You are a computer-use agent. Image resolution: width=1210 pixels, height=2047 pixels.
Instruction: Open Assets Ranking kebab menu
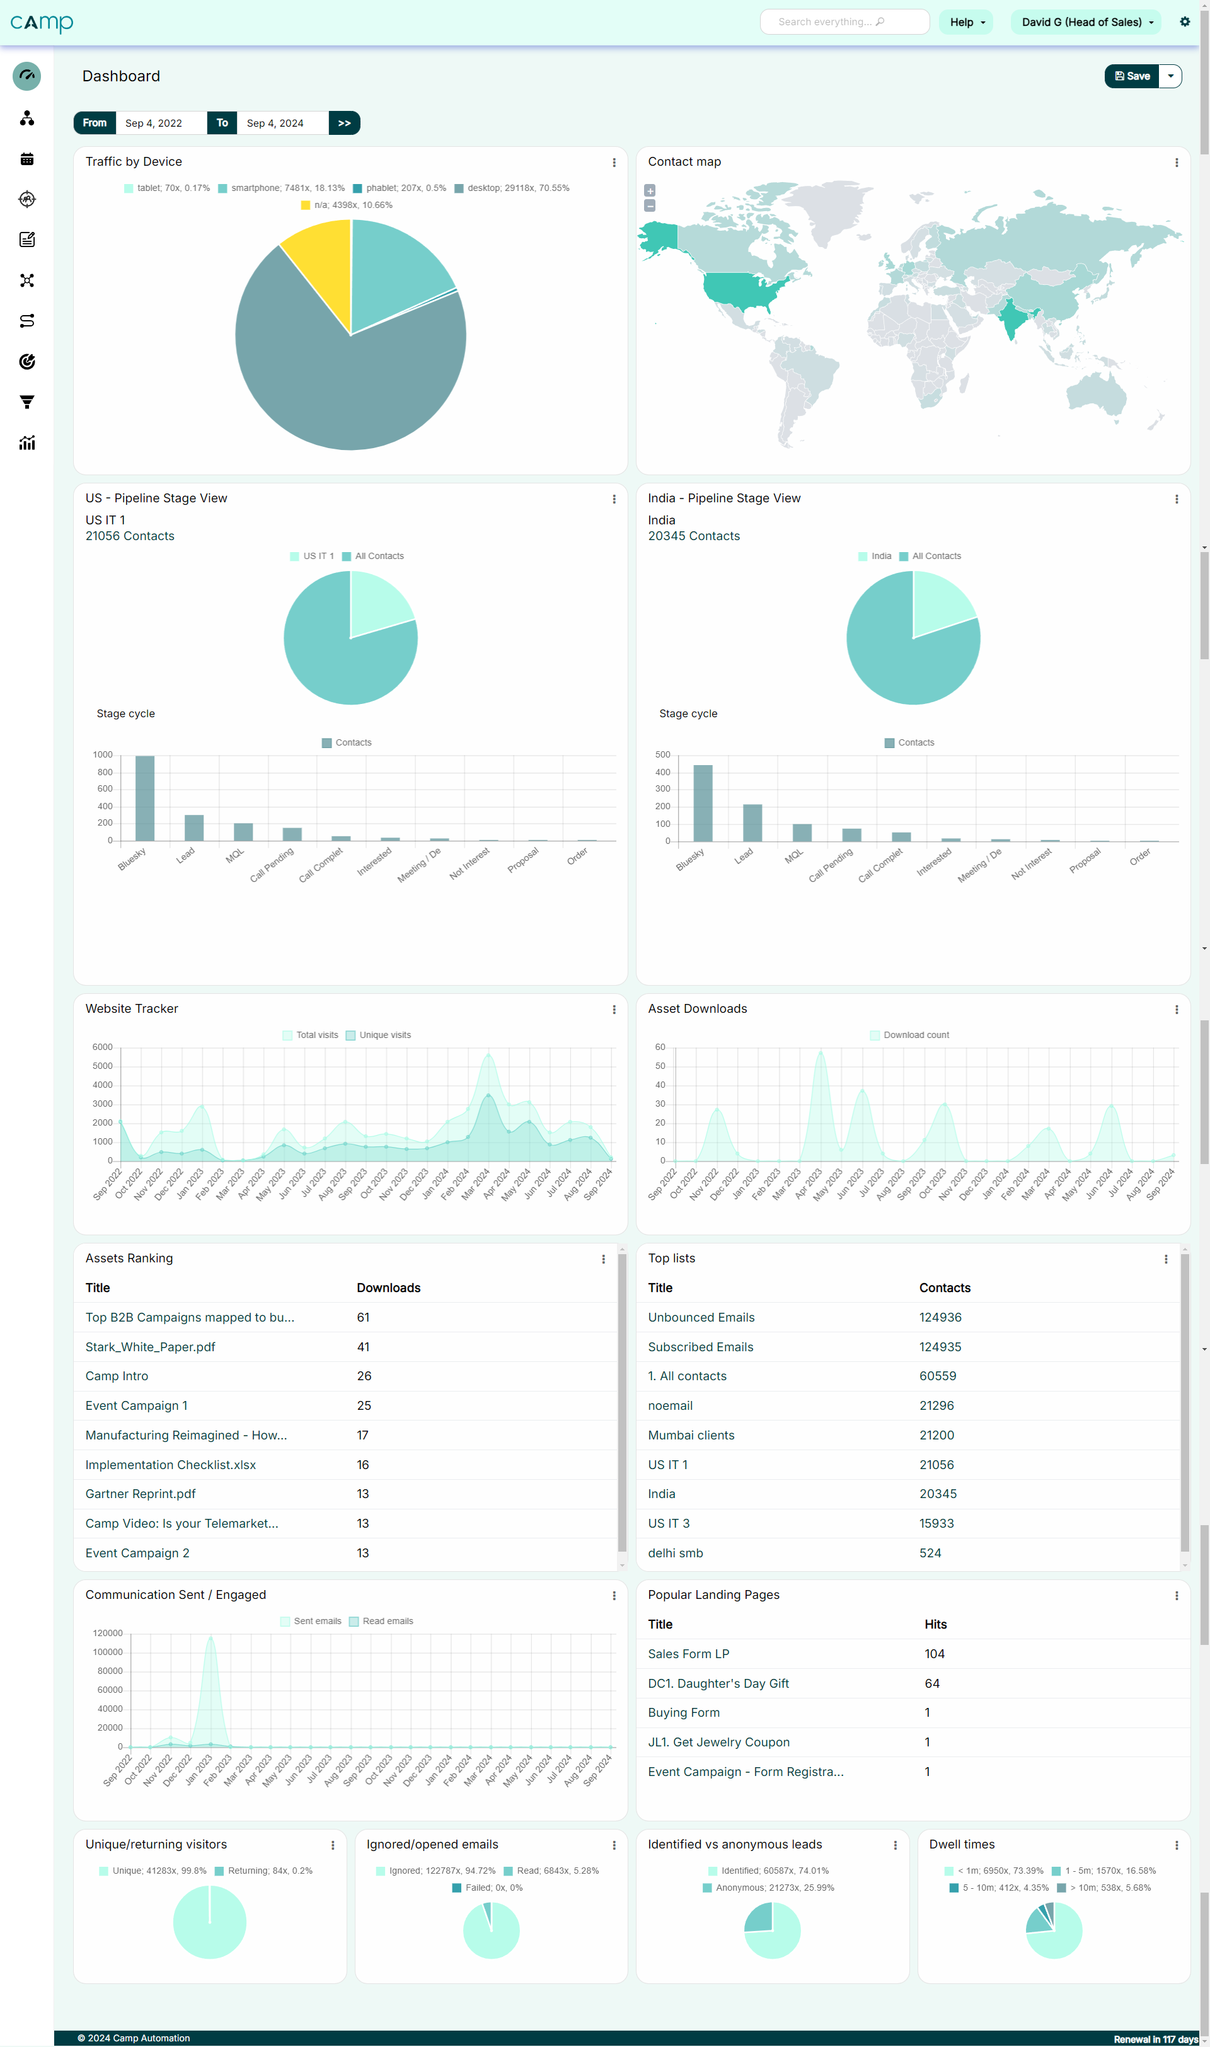(603, 1259)
